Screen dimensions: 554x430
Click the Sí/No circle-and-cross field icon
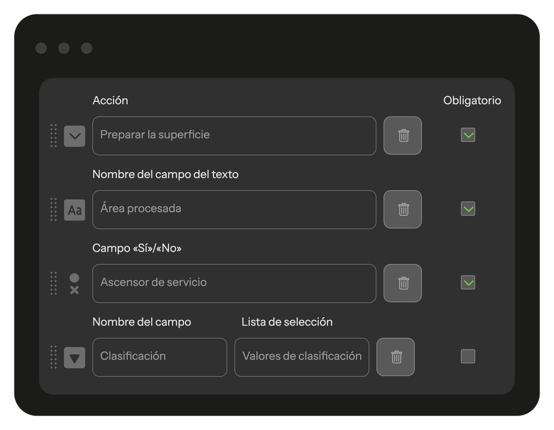tap(74, 283)
